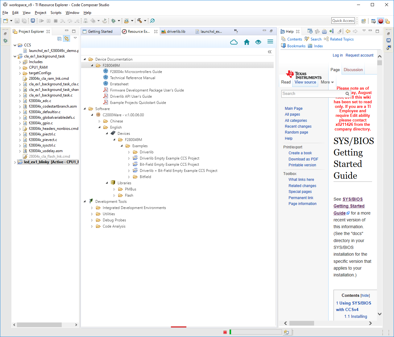Image resolution: width=394 pixels, height=337 pixels.
Task: Click the wiki Search input field
Action: (x=313, y=94)
